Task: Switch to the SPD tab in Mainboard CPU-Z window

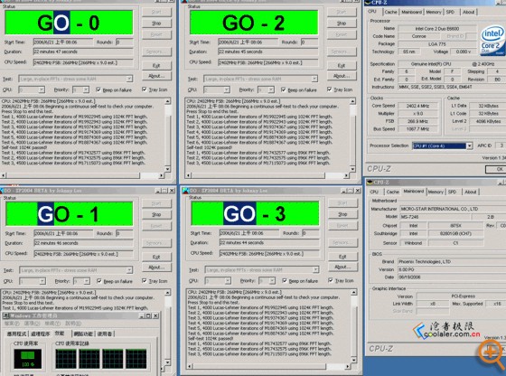Action: click(x=452, y=192)
